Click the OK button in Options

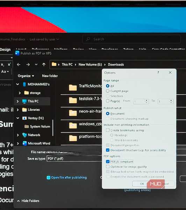(142, 184)
